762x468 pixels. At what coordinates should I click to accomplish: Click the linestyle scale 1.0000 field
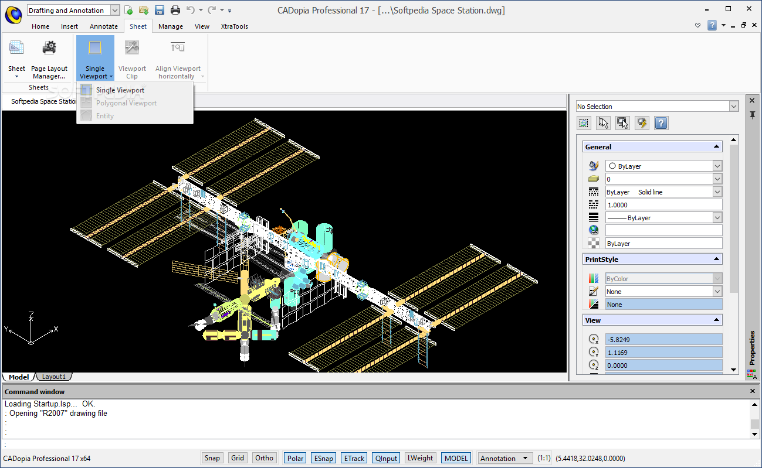pyautogui.click(x=664, y=205)
